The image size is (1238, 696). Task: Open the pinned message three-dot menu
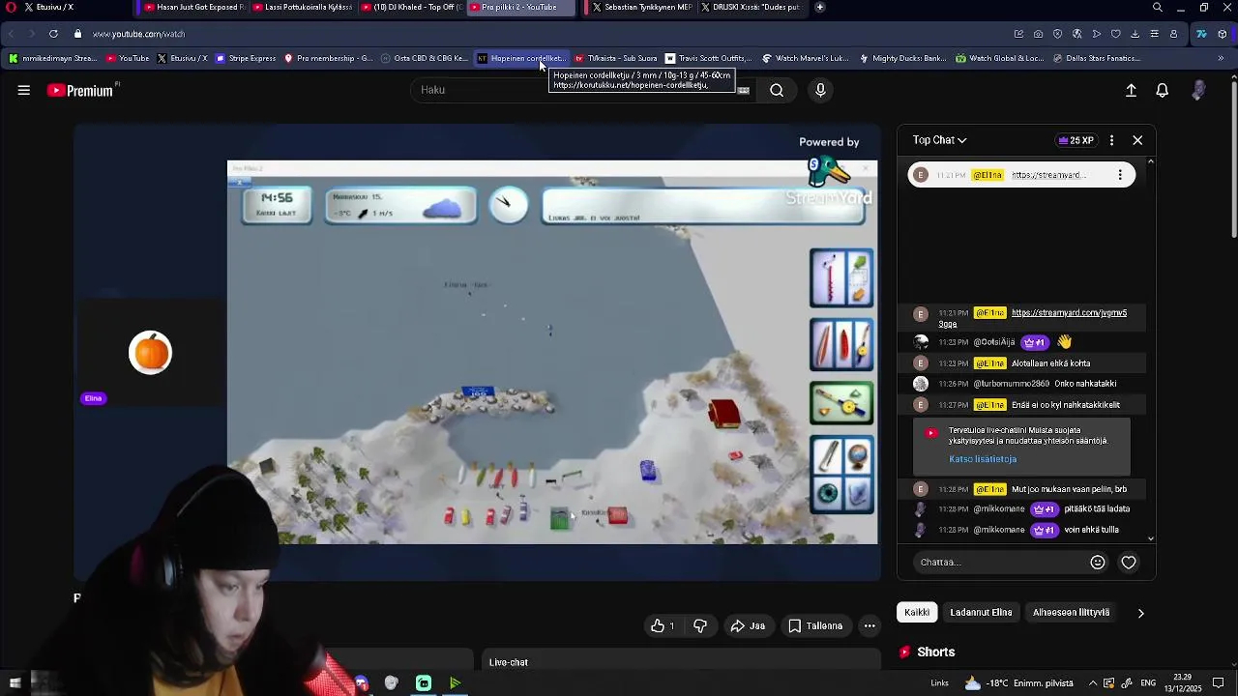[1120, 175]
